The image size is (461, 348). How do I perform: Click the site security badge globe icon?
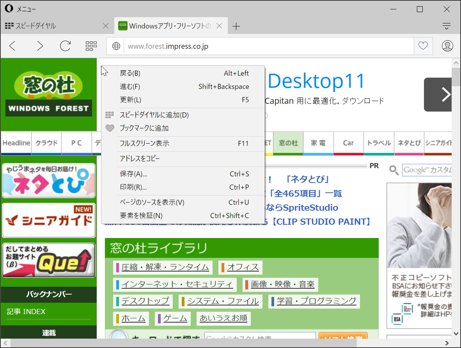pos(115,46)
